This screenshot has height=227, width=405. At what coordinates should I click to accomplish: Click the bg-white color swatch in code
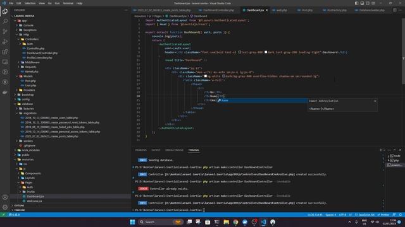point(206,76)
